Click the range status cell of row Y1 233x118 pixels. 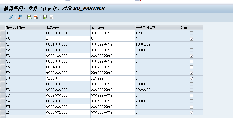[x=157, y=84]
